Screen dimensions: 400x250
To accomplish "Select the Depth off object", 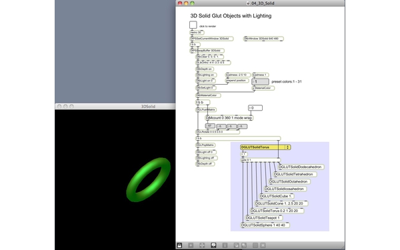I will pos(205,163).
